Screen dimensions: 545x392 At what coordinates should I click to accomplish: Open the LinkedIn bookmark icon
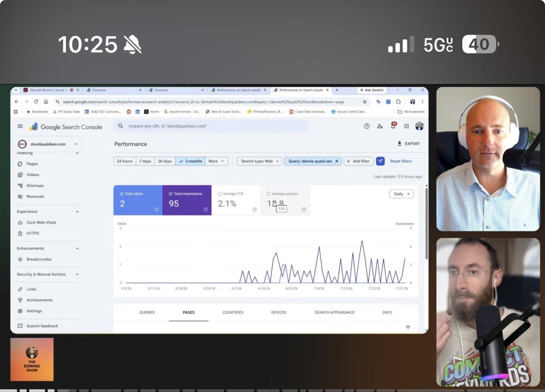(x=138, y=112)
